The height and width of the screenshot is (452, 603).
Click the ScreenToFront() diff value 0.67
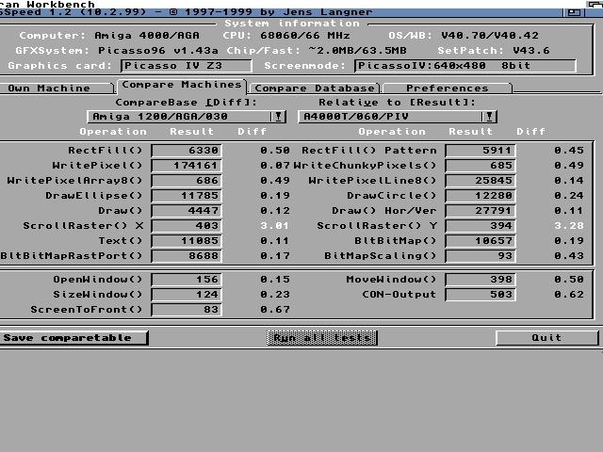coord(274,310)
